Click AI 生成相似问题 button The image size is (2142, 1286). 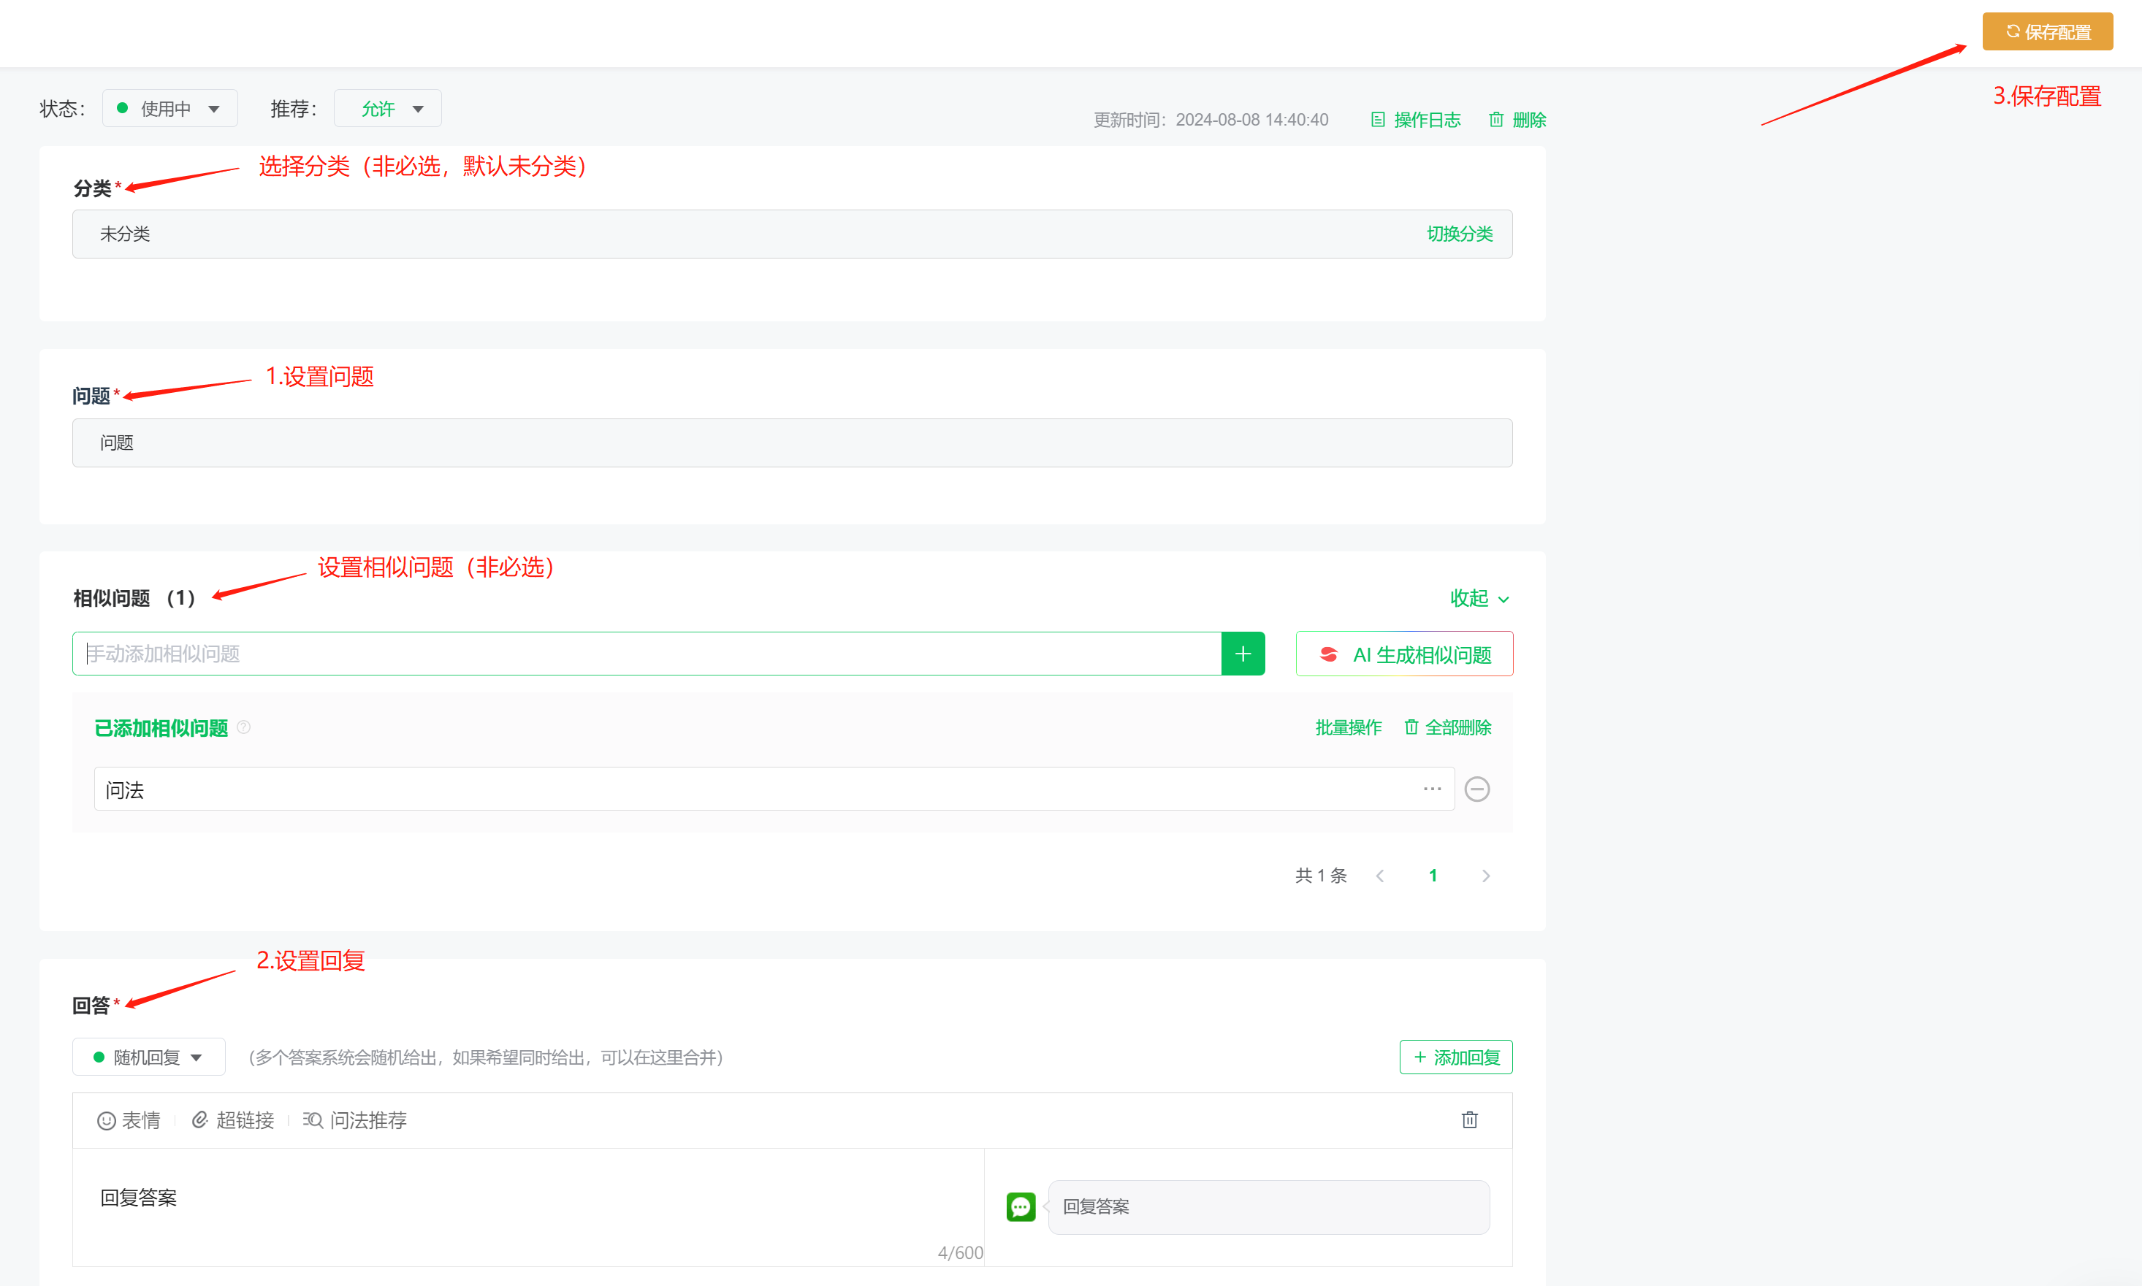click(x=1403, y=654)
